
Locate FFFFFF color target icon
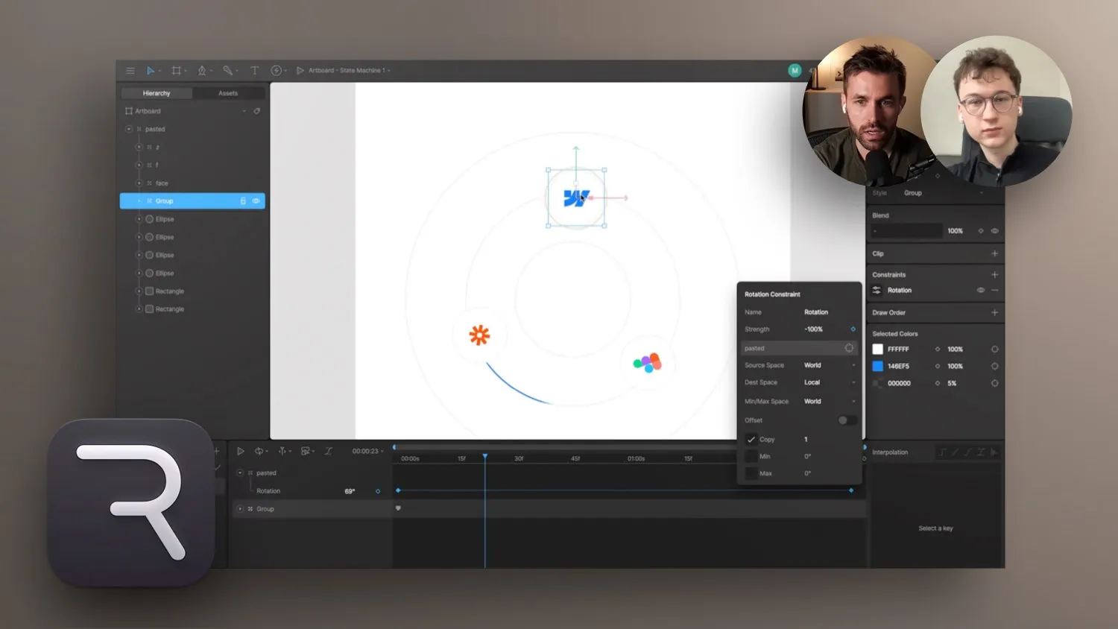pyautogui.click(x=994, y=350)
